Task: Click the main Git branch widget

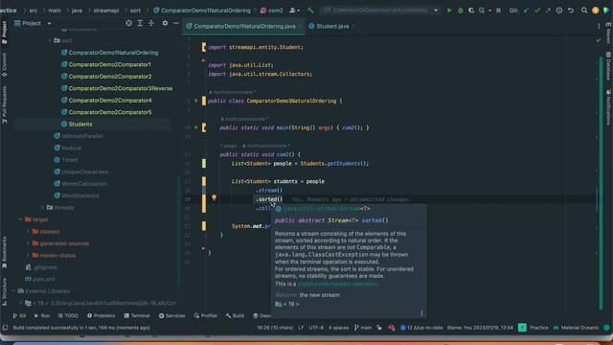Action: click(x=363, y=328)
